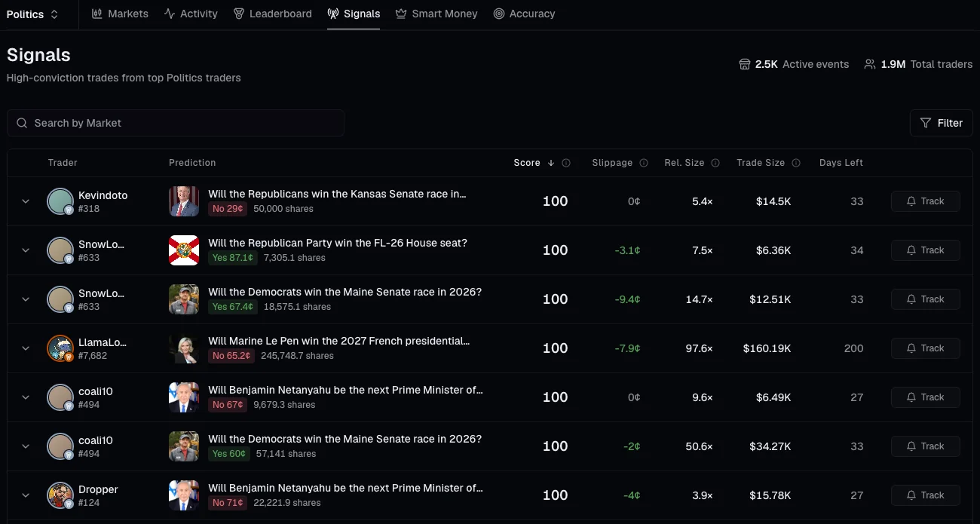Open SnowLo's avatar in FL-26 row

(x=60, y=250)
